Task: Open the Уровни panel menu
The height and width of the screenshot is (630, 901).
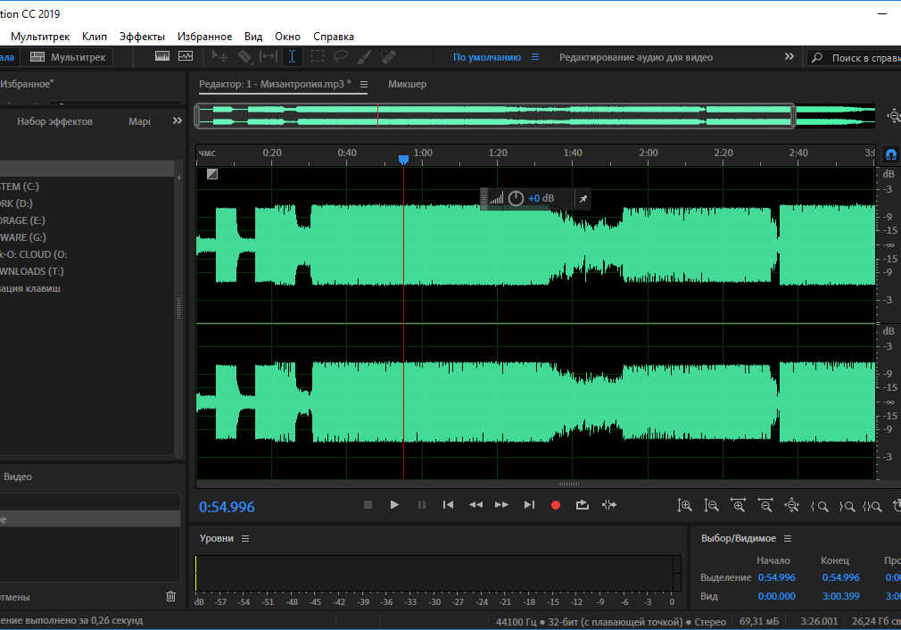Action: tap(245, 539)
